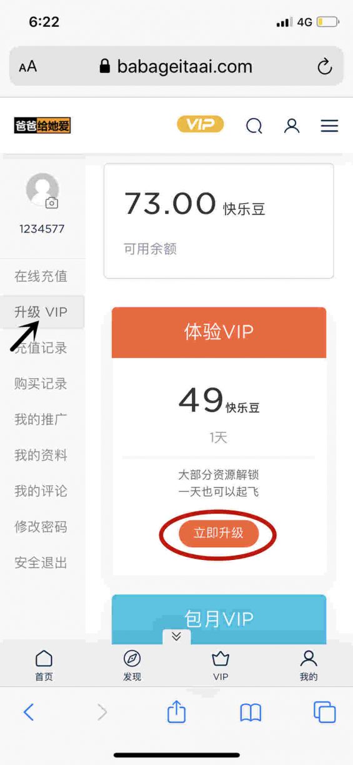Tap the camera icon on avatar

pyautogui.click(x=52, y=203)
